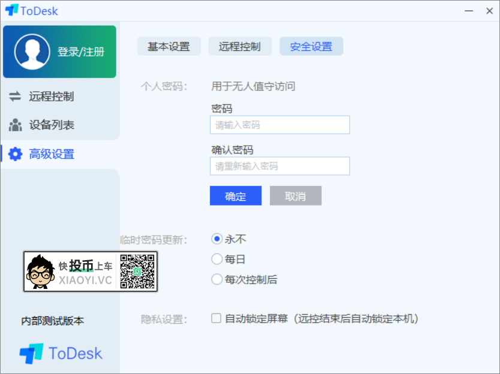Click the device list people icon
The image size is (500, 374).
[14, 125]
